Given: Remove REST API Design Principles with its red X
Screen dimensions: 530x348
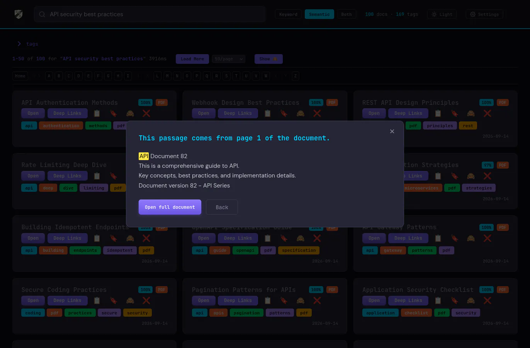Looking at the screenshot, I should pos(488,113).
